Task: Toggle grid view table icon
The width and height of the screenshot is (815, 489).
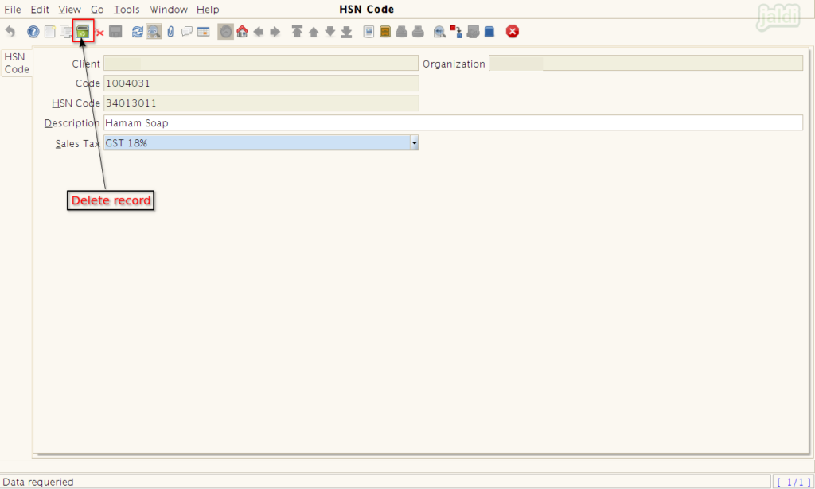Action: tap(203, 32)
